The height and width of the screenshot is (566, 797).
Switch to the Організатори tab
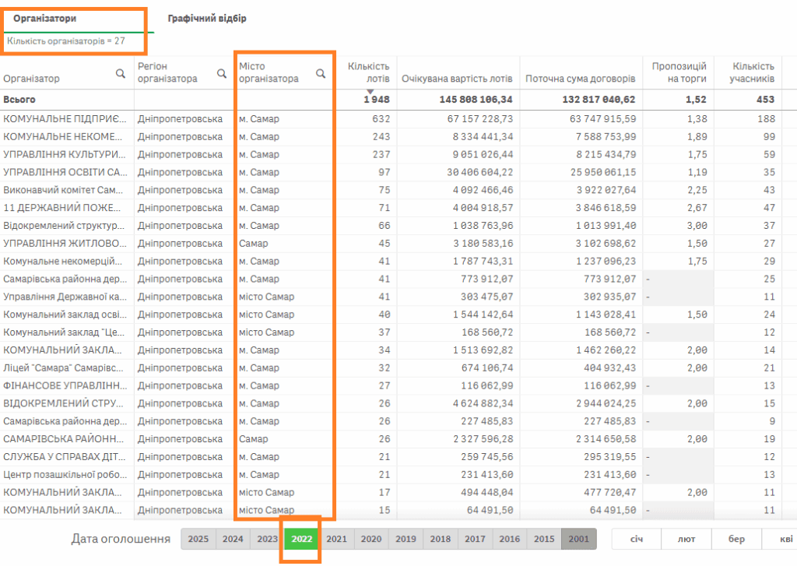(44, 18)
